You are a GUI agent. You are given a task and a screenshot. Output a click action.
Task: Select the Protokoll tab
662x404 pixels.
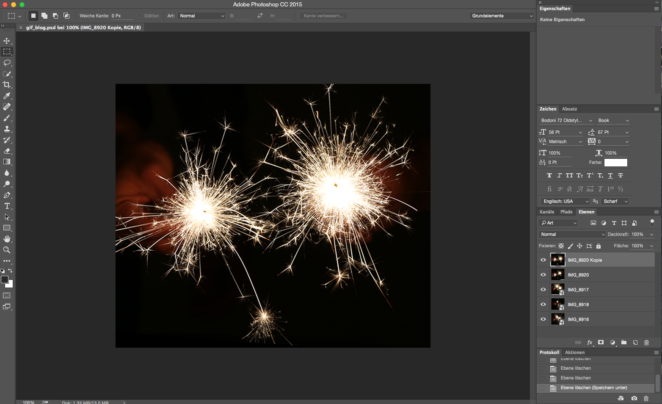549,353
